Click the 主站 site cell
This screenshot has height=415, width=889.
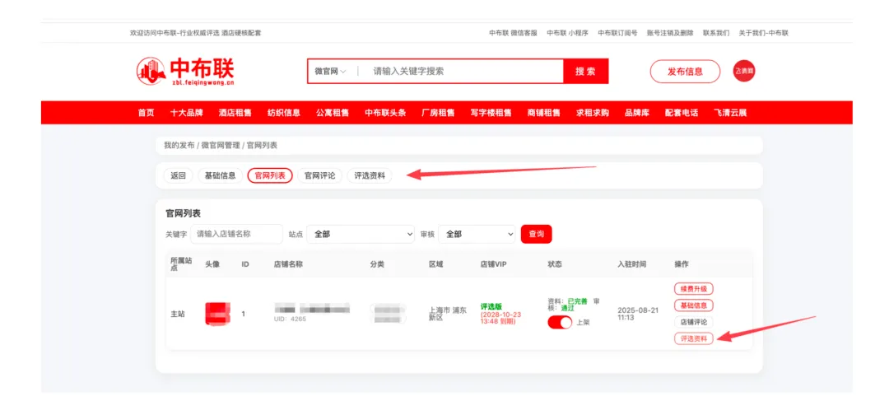click(178, 314)
